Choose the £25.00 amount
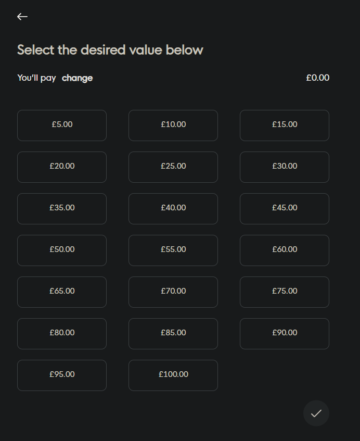 point(173,167)
